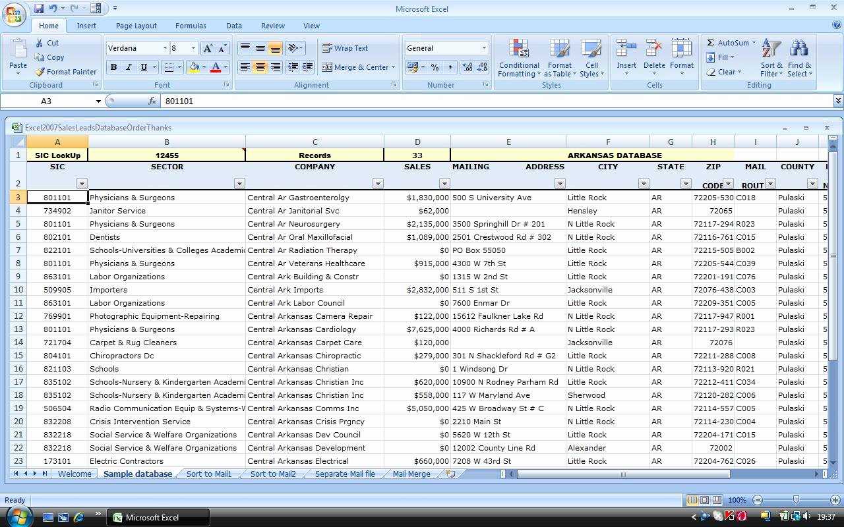Switch to the Data ribbon tab

234,26
